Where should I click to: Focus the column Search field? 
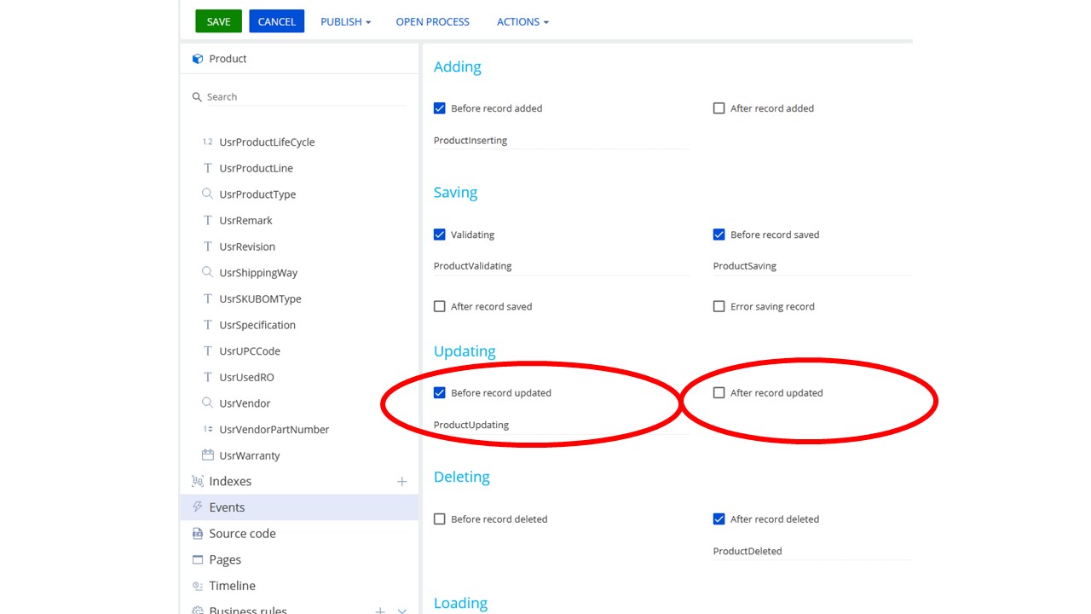[306, 97]
